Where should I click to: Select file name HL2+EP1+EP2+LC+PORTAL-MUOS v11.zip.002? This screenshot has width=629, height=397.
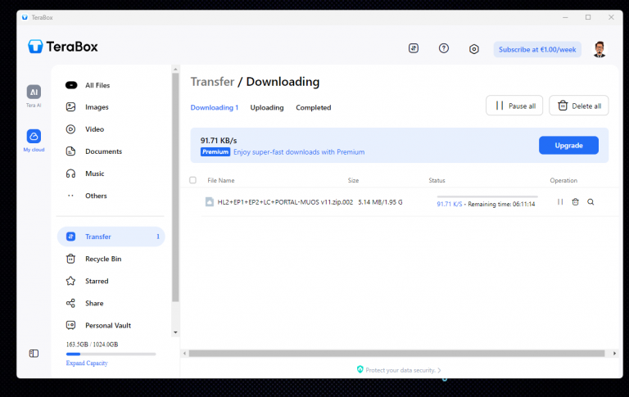point(285,202)
